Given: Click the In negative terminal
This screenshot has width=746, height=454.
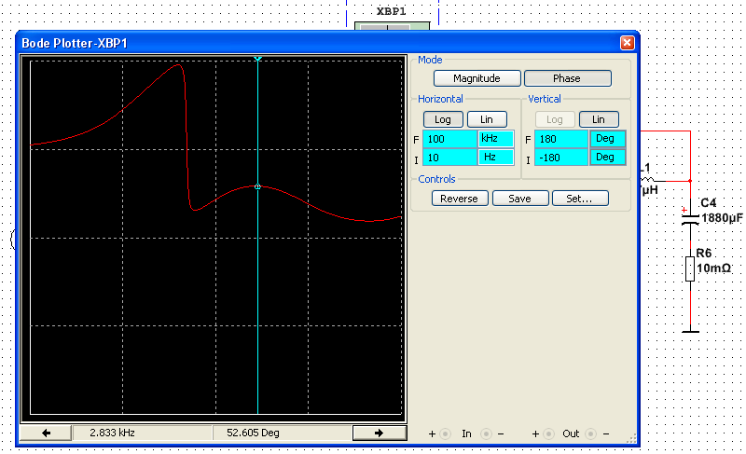Looking at the screenshot, I should coord(486,433).
